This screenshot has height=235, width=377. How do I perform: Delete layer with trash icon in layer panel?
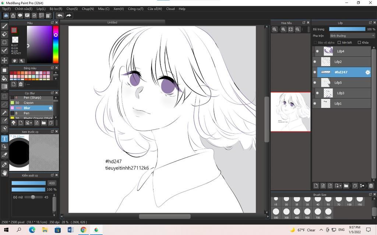pos(371,185)
